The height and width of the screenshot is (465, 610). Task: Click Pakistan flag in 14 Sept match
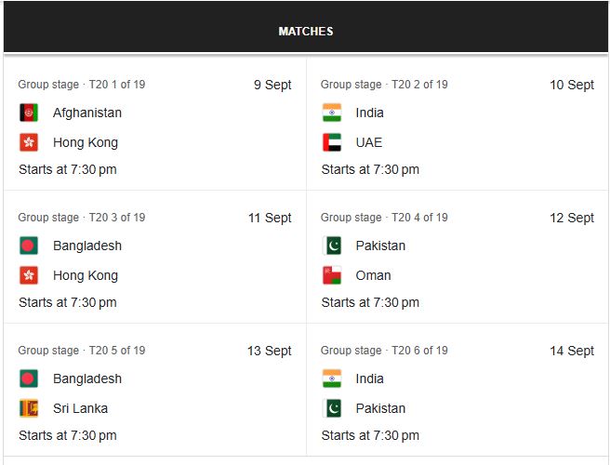click(x=332, y=408)
